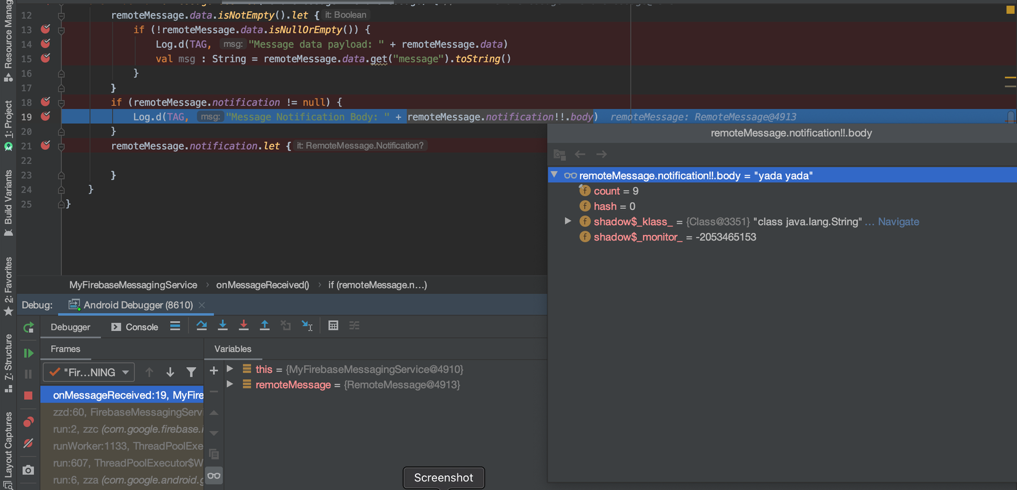
Task: Toggle Mute Breakpoints icon
Action: click(28, 444)
